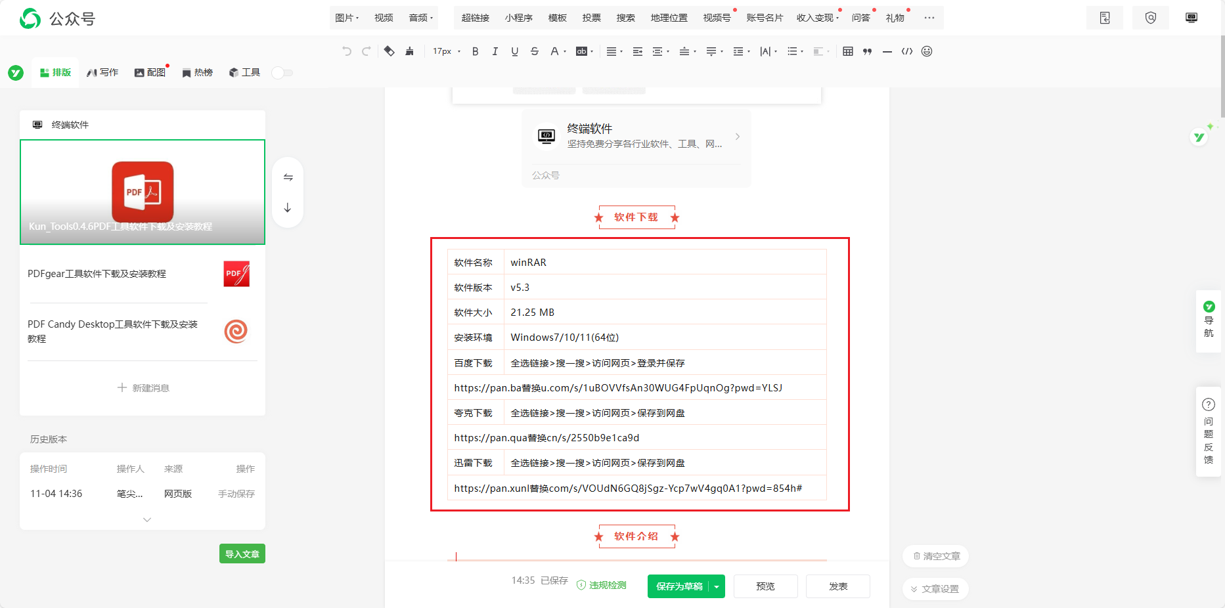Viewport: 1225px width, 608px height.
Task: Click the 导入文章 button
Action: click(242, 554)
